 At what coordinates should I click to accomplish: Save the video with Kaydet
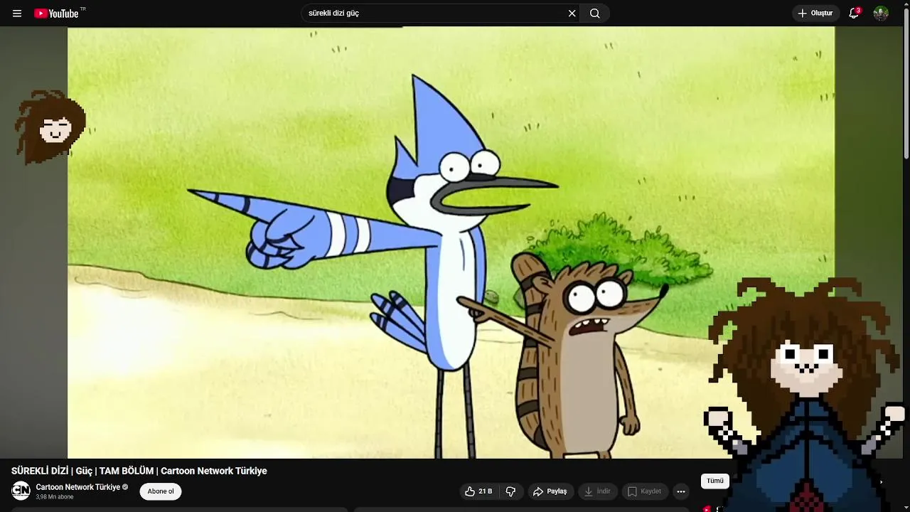(644, 491)
